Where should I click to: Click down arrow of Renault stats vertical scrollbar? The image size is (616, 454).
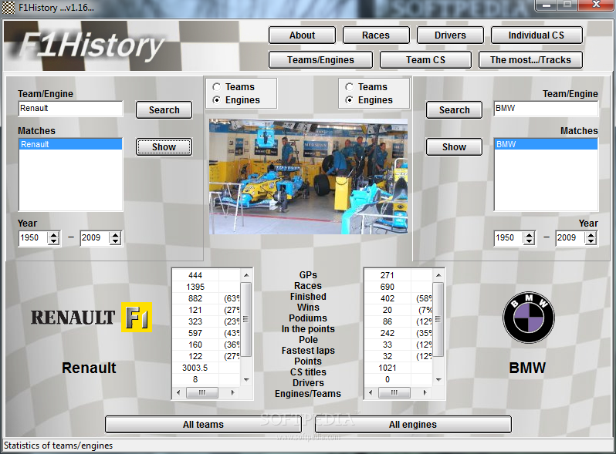(x=246, y=379)
